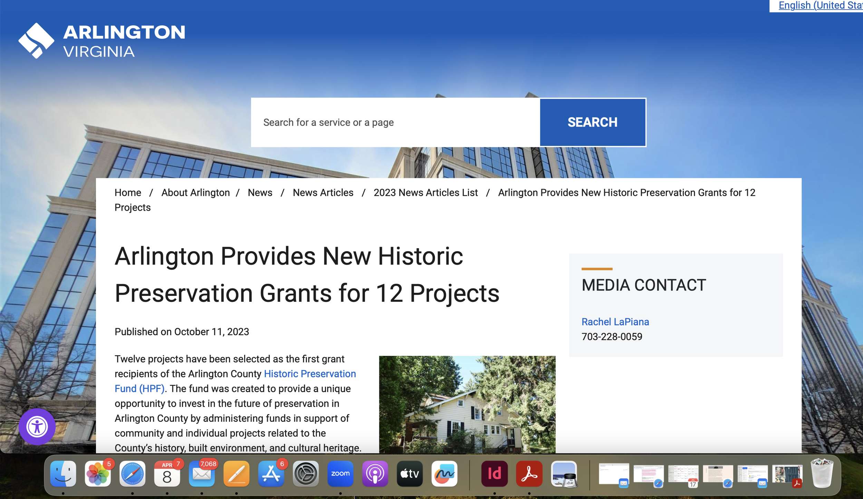Open System Settings gear icon
Screen dimensions: 863x499
click(x=306, y=473)
